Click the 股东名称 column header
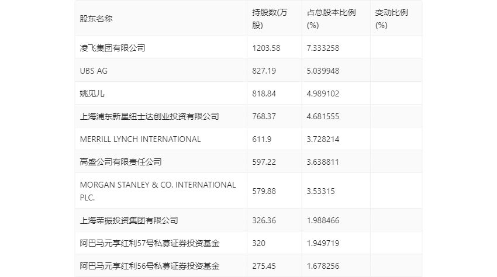The height and width of the screenshot is (277, 497). click(96, 19)
